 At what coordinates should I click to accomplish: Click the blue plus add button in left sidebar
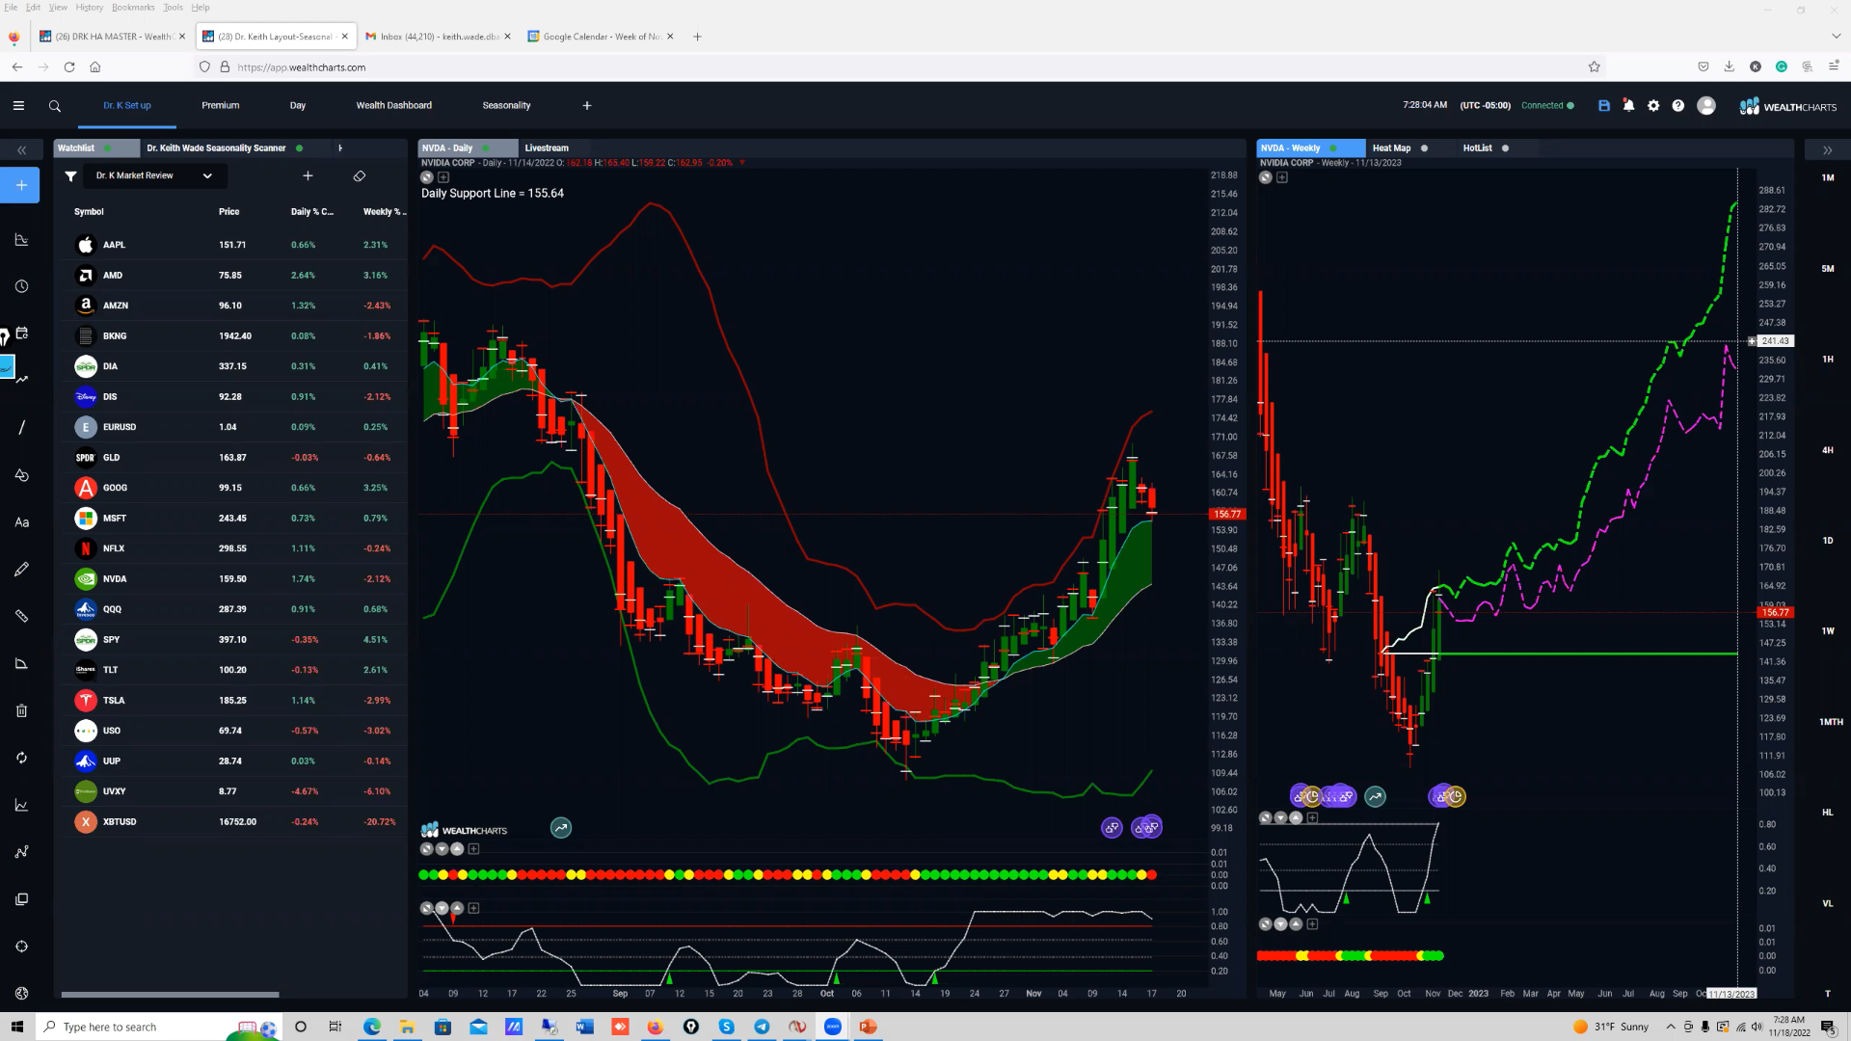(x=20, y=185)
